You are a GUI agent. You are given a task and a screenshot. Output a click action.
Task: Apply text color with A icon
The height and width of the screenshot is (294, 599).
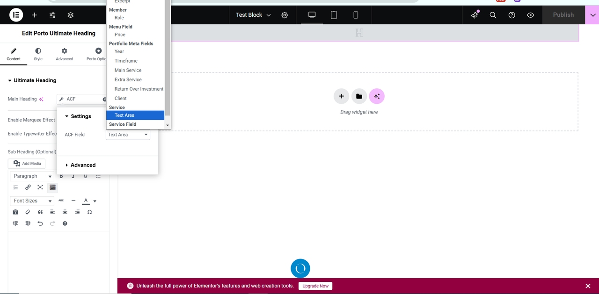[86, 201]
